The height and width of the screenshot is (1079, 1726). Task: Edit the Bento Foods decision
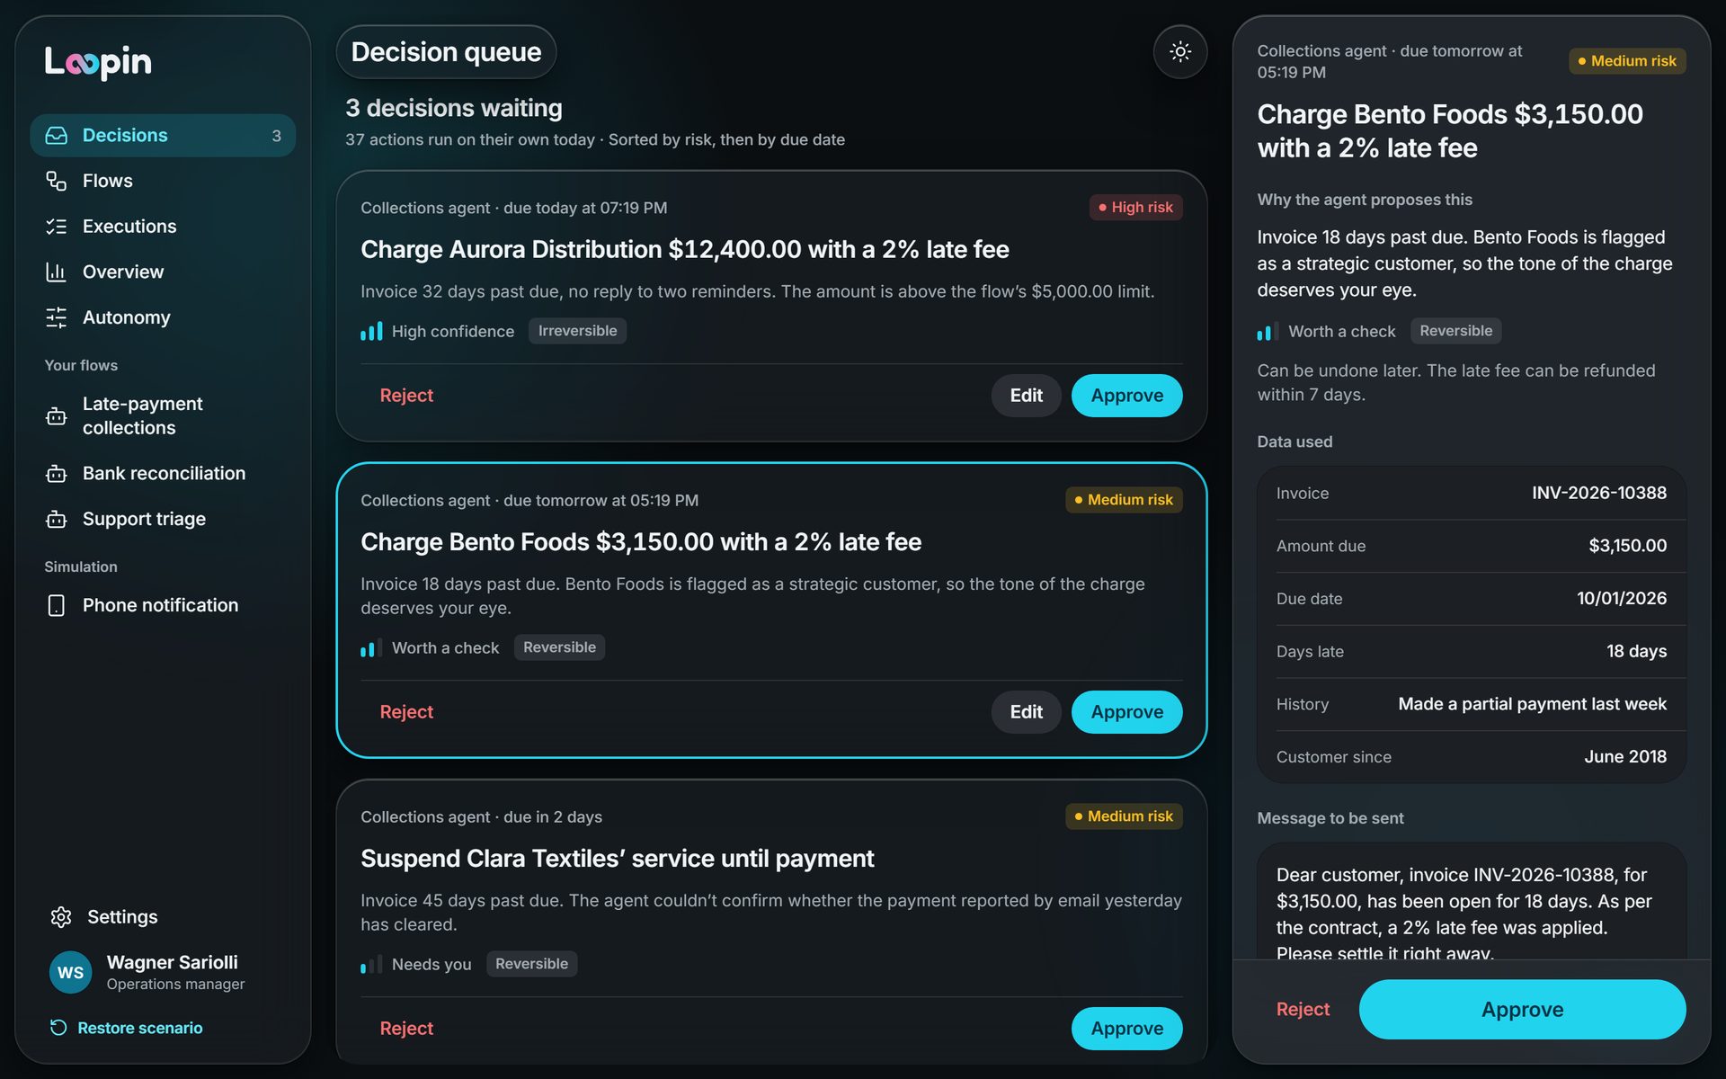pos(1026,712)
